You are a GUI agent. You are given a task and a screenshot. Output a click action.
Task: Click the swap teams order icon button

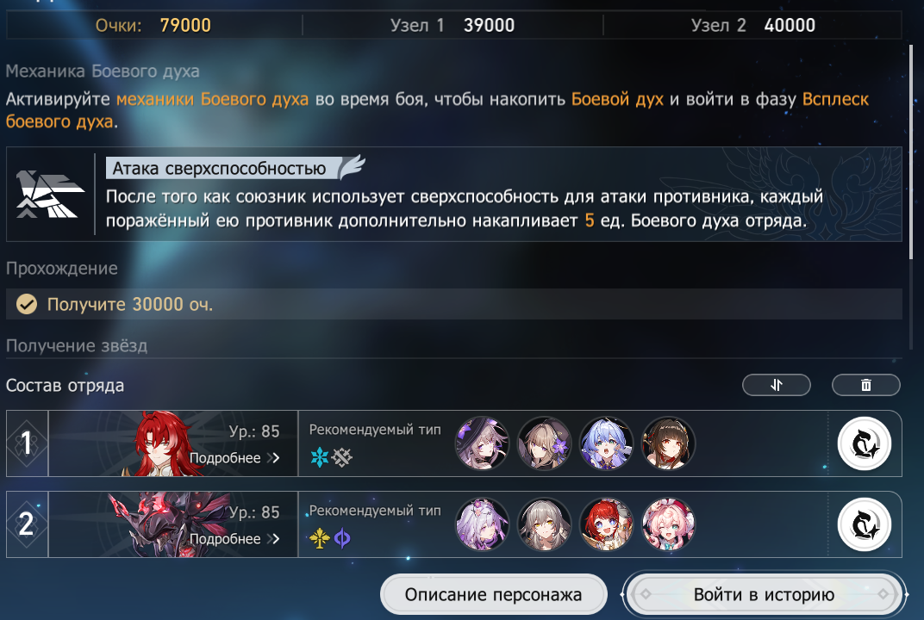coord(776,385)
